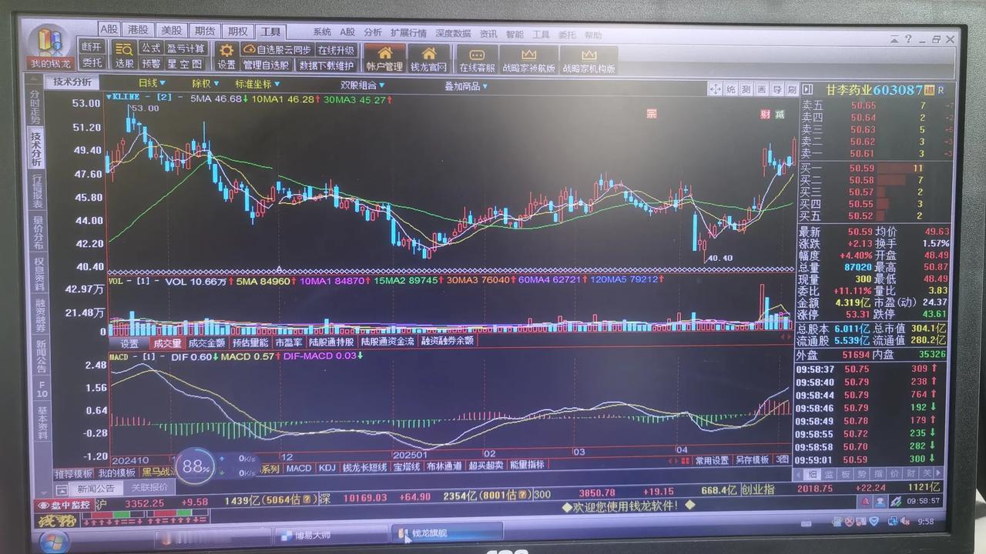
Task: Open 星空图 star map button
Action: pyautogui.click(x=186, y=64)
